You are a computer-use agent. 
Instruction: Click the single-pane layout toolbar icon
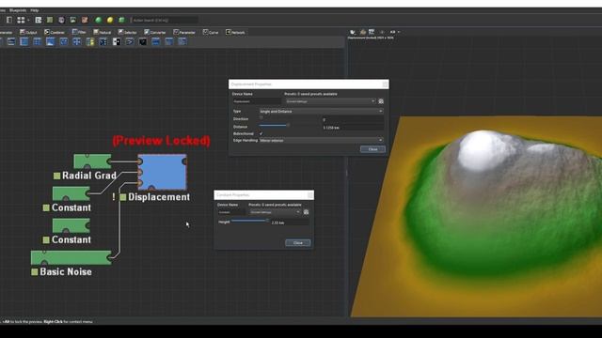point(9,20)
